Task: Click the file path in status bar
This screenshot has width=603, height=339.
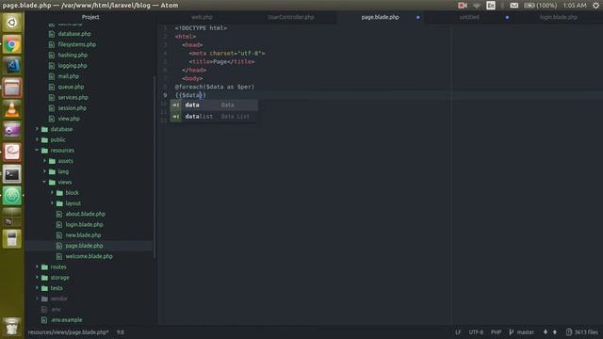Action: tap(69, 332)
